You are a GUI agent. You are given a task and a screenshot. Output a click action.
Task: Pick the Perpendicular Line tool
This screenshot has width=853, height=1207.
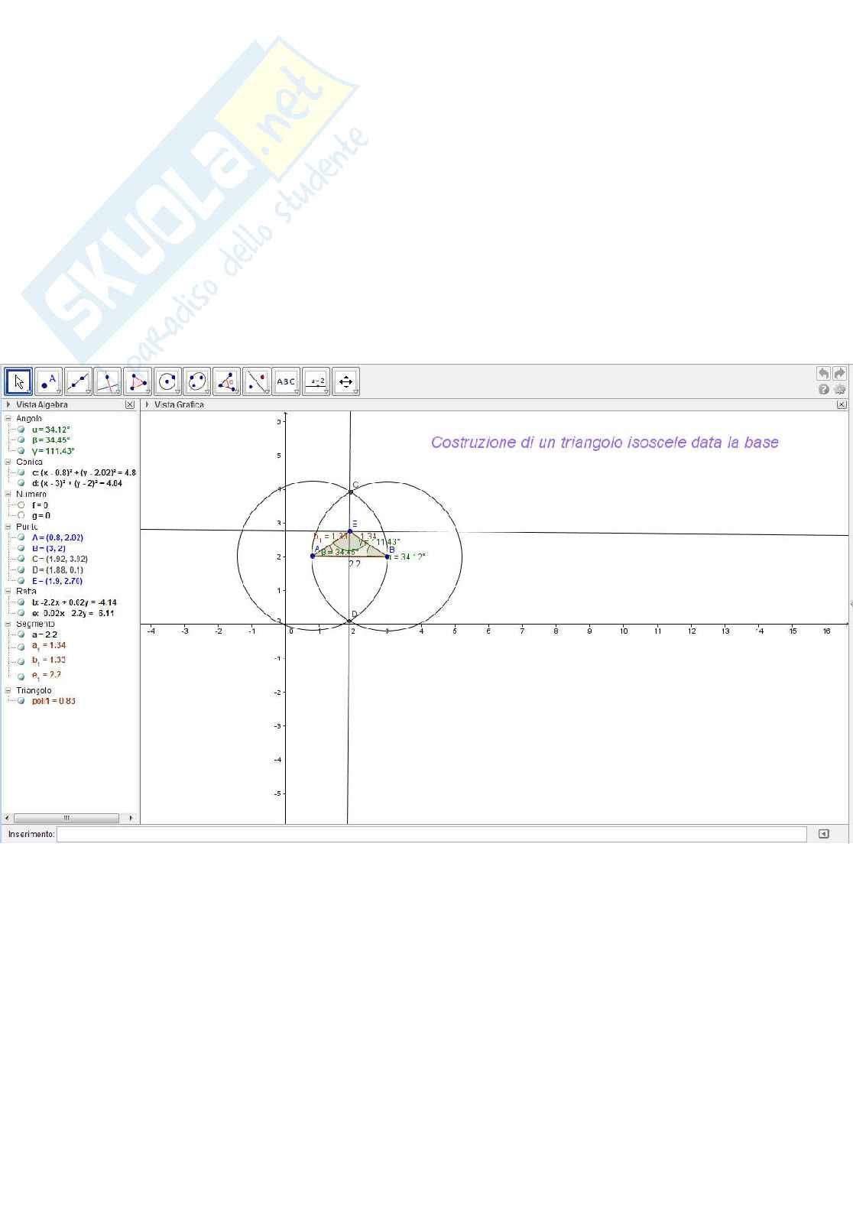coord(108,381)
